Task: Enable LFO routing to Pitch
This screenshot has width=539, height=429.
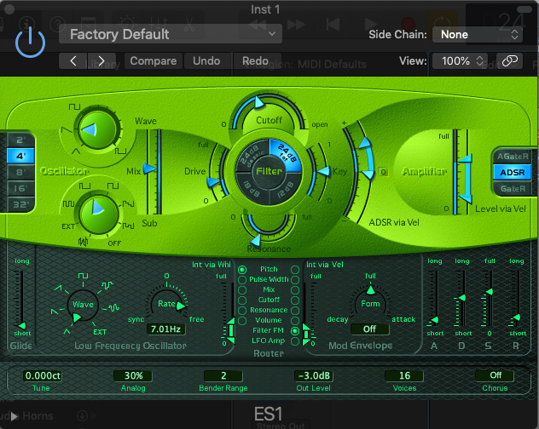Action: (242, 270)
